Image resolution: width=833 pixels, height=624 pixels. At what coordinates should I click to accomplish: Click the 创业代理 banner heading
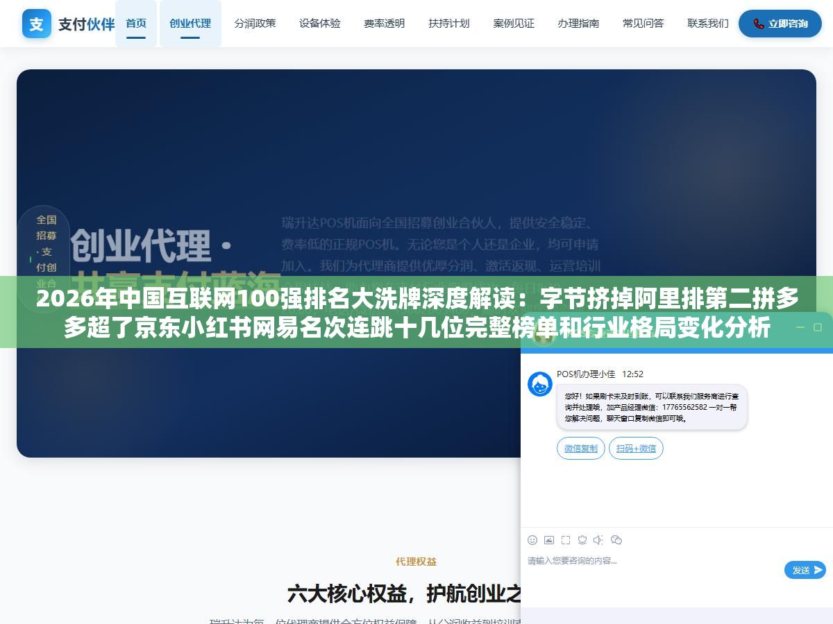point(152,245)
